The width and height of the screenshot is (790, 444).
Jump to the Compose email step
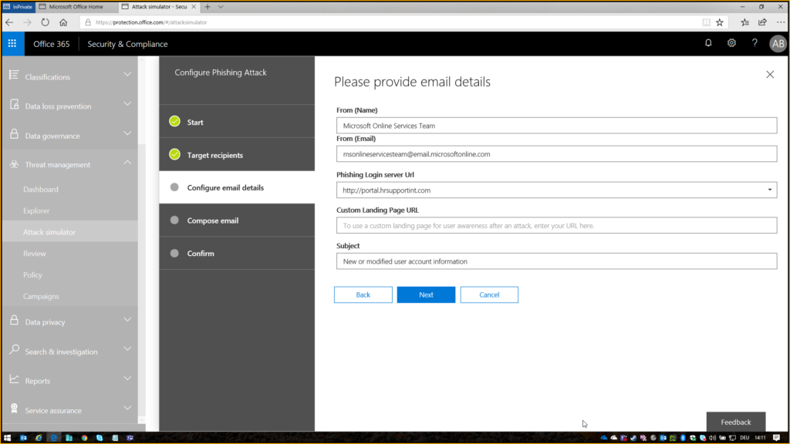(x=237, y=220)
